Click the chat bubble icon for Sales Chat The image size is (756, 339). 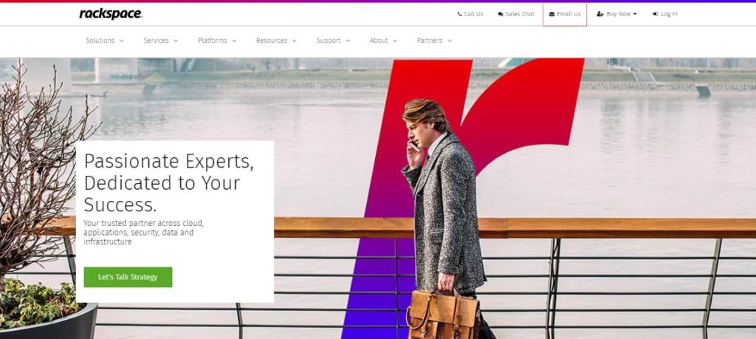click(501, 15)
